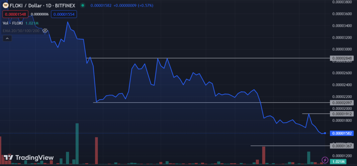Viewport: 357px width, 166px height.
Task: Click the 0.00002600 price axis tick
Action: [x=342, y=73]
